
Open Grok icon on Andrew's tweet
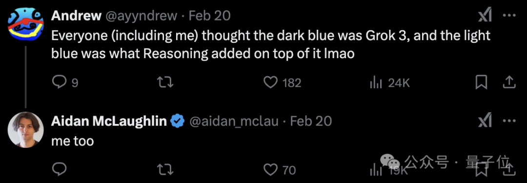(x=485, y=16)
